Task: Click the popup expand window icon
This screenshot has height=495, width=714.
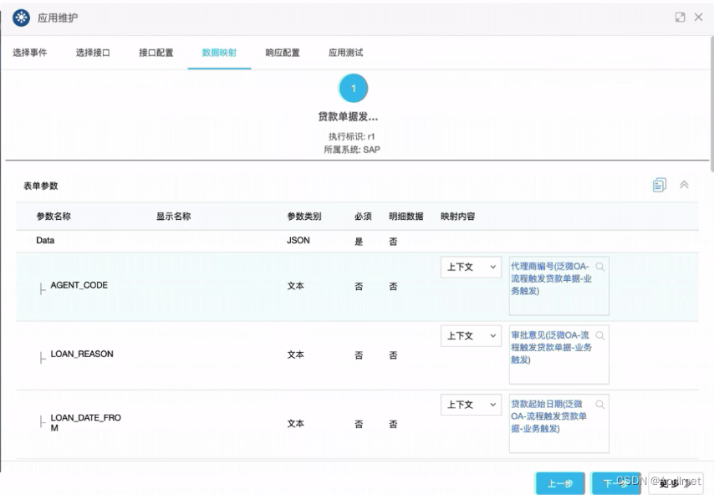Action: (680, 18)
